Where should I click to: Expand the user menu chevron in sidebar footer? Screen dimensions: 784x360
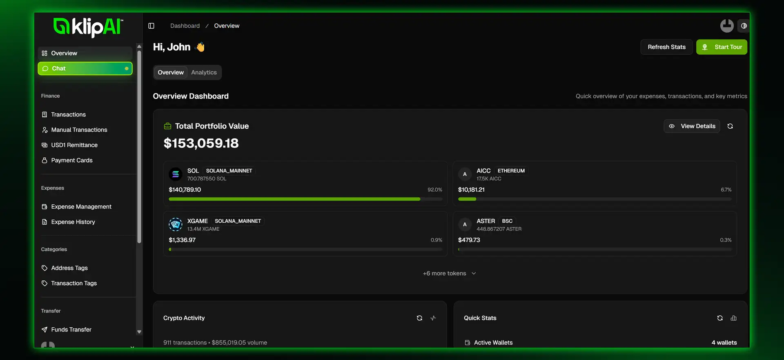(132, 347)
